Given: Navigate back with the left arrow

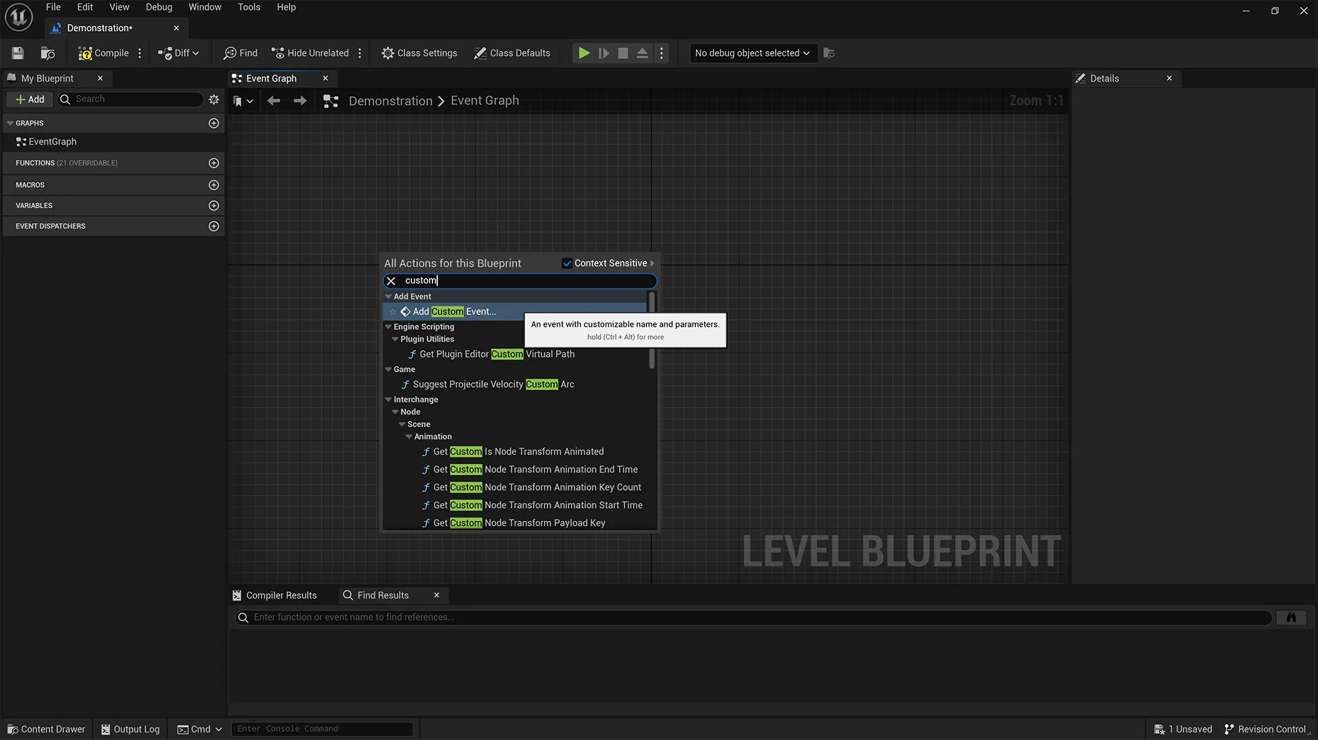Looking at the screenshot, I should pyautogui.click(x=273, y=101).
